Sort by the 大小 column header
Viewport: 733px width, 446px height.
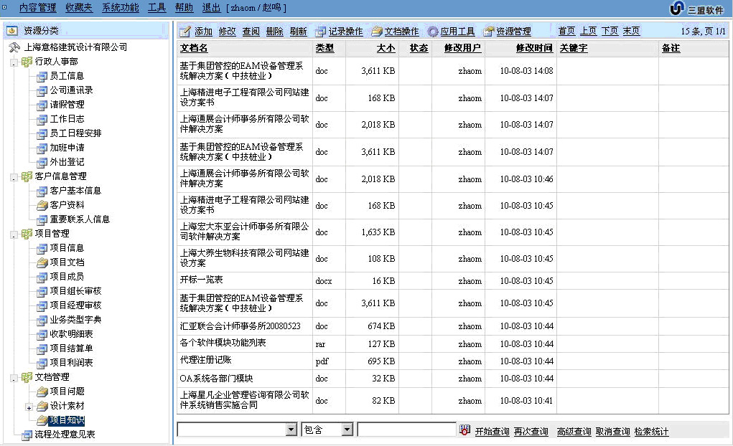386,48
